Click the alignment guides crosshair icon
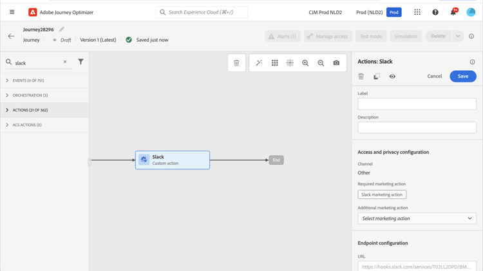 (x=290, y=63)
